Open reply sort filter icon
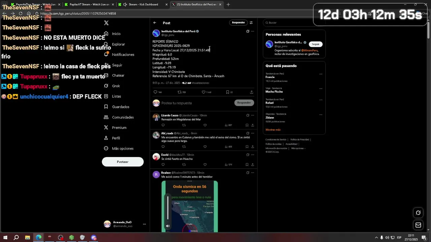 click(x=251, y=23)
